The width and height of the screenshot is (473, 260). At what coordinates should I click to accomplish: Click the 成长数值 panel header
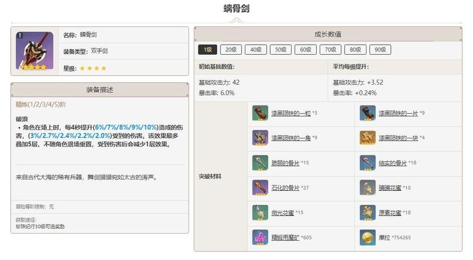click(x=328, y=34)
